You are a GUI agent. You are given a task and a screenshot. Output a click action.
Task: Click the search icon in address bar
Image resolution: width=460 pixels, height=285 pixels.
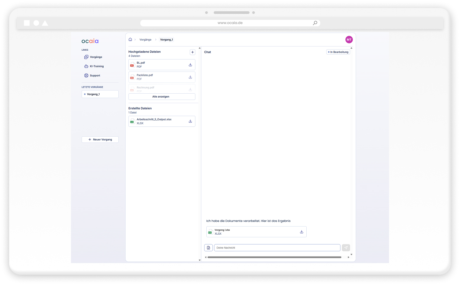click(315, 23)
